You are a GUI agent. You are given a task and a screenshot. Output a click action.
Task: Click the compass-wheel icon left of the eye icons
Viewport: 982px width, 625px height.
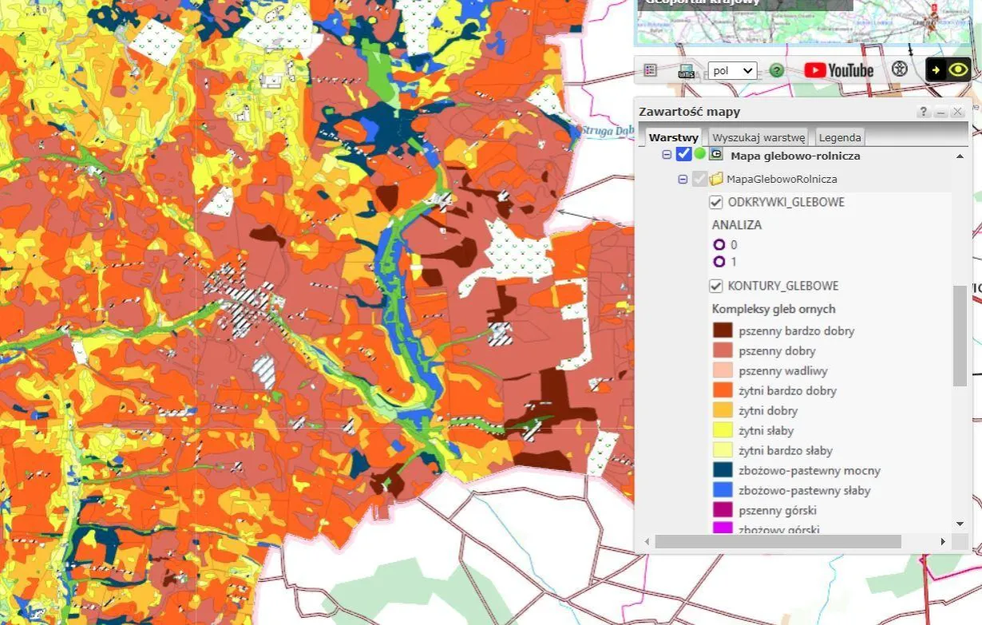click(x=898, y=69)
